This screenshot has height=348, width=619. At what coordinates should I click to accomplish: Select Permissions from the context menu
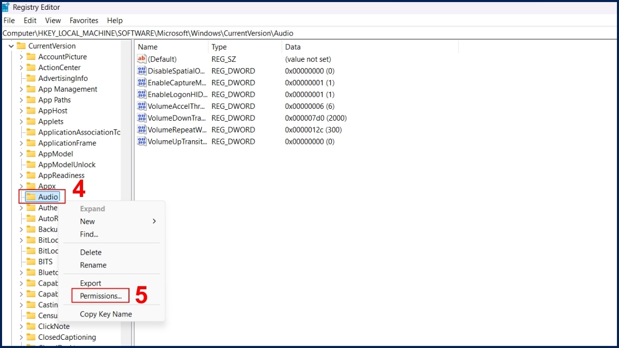click(x=100, y=295)
